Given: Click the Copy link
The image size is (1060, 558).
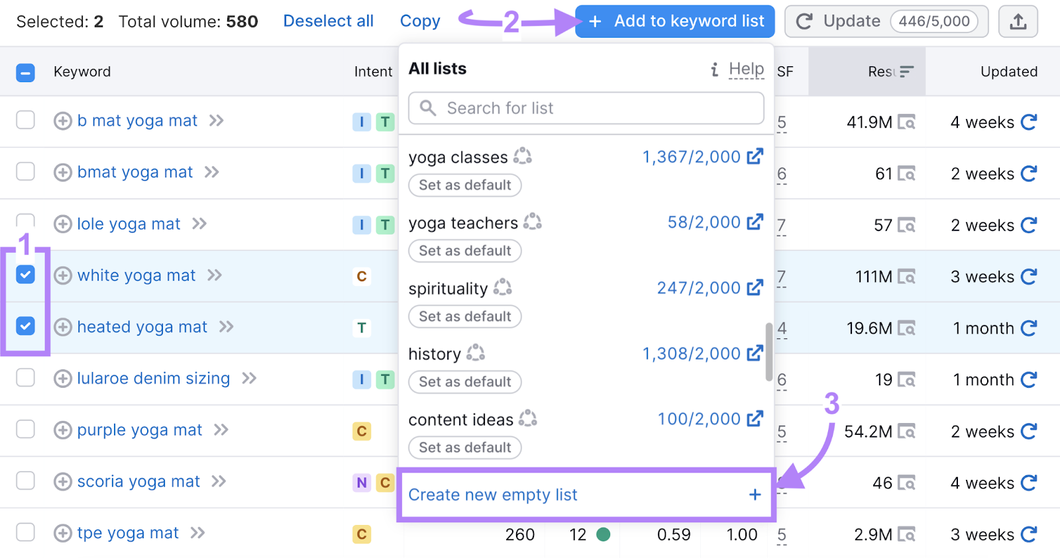Looking at the screenshot, I should (420, 22).
